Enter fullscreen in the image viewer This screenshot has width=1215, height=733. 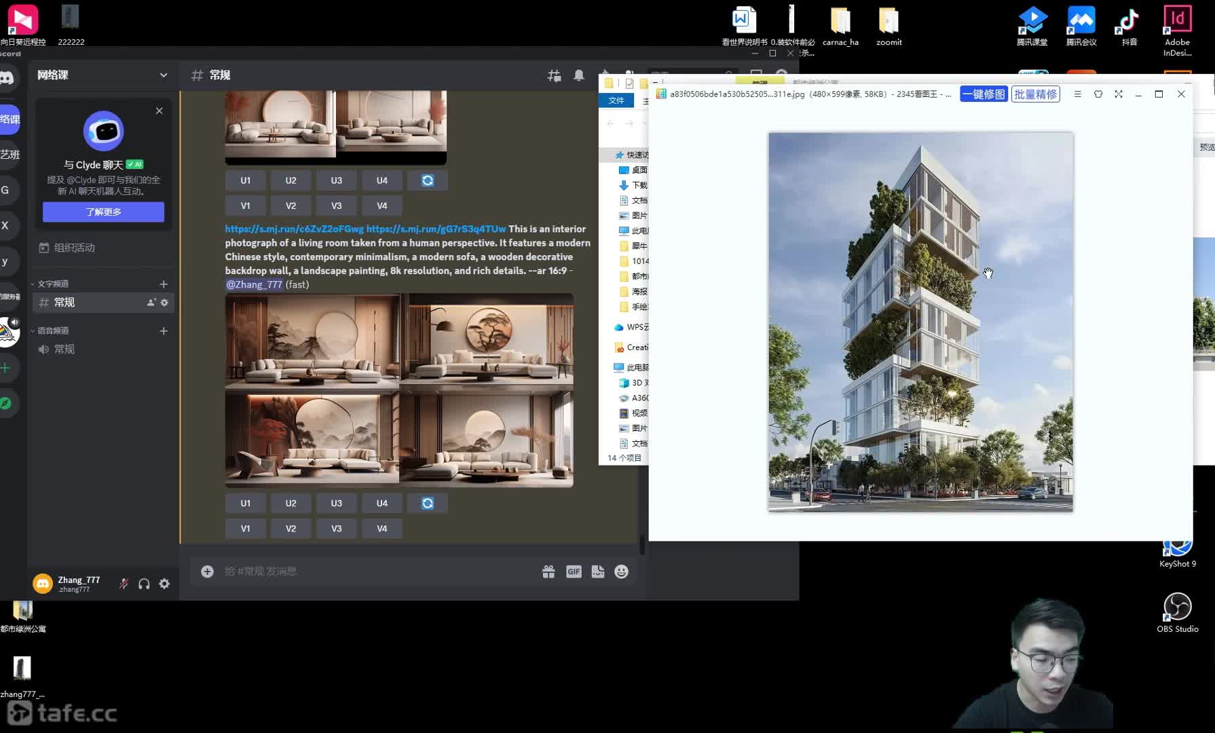[x=1119, y=94]
